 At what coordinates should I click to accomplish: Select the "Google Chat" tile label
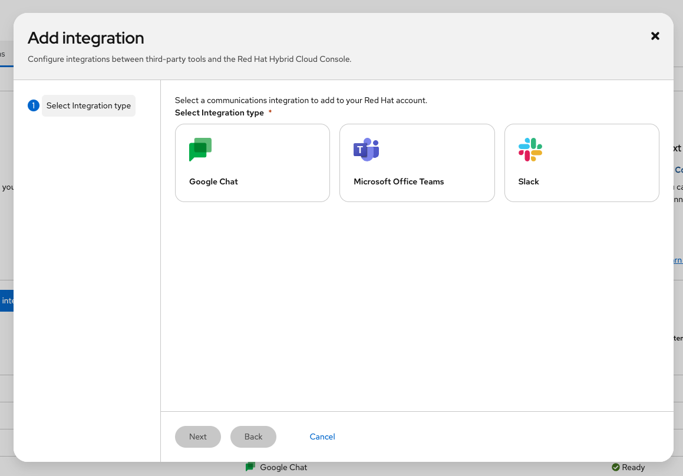click(213, 181)
